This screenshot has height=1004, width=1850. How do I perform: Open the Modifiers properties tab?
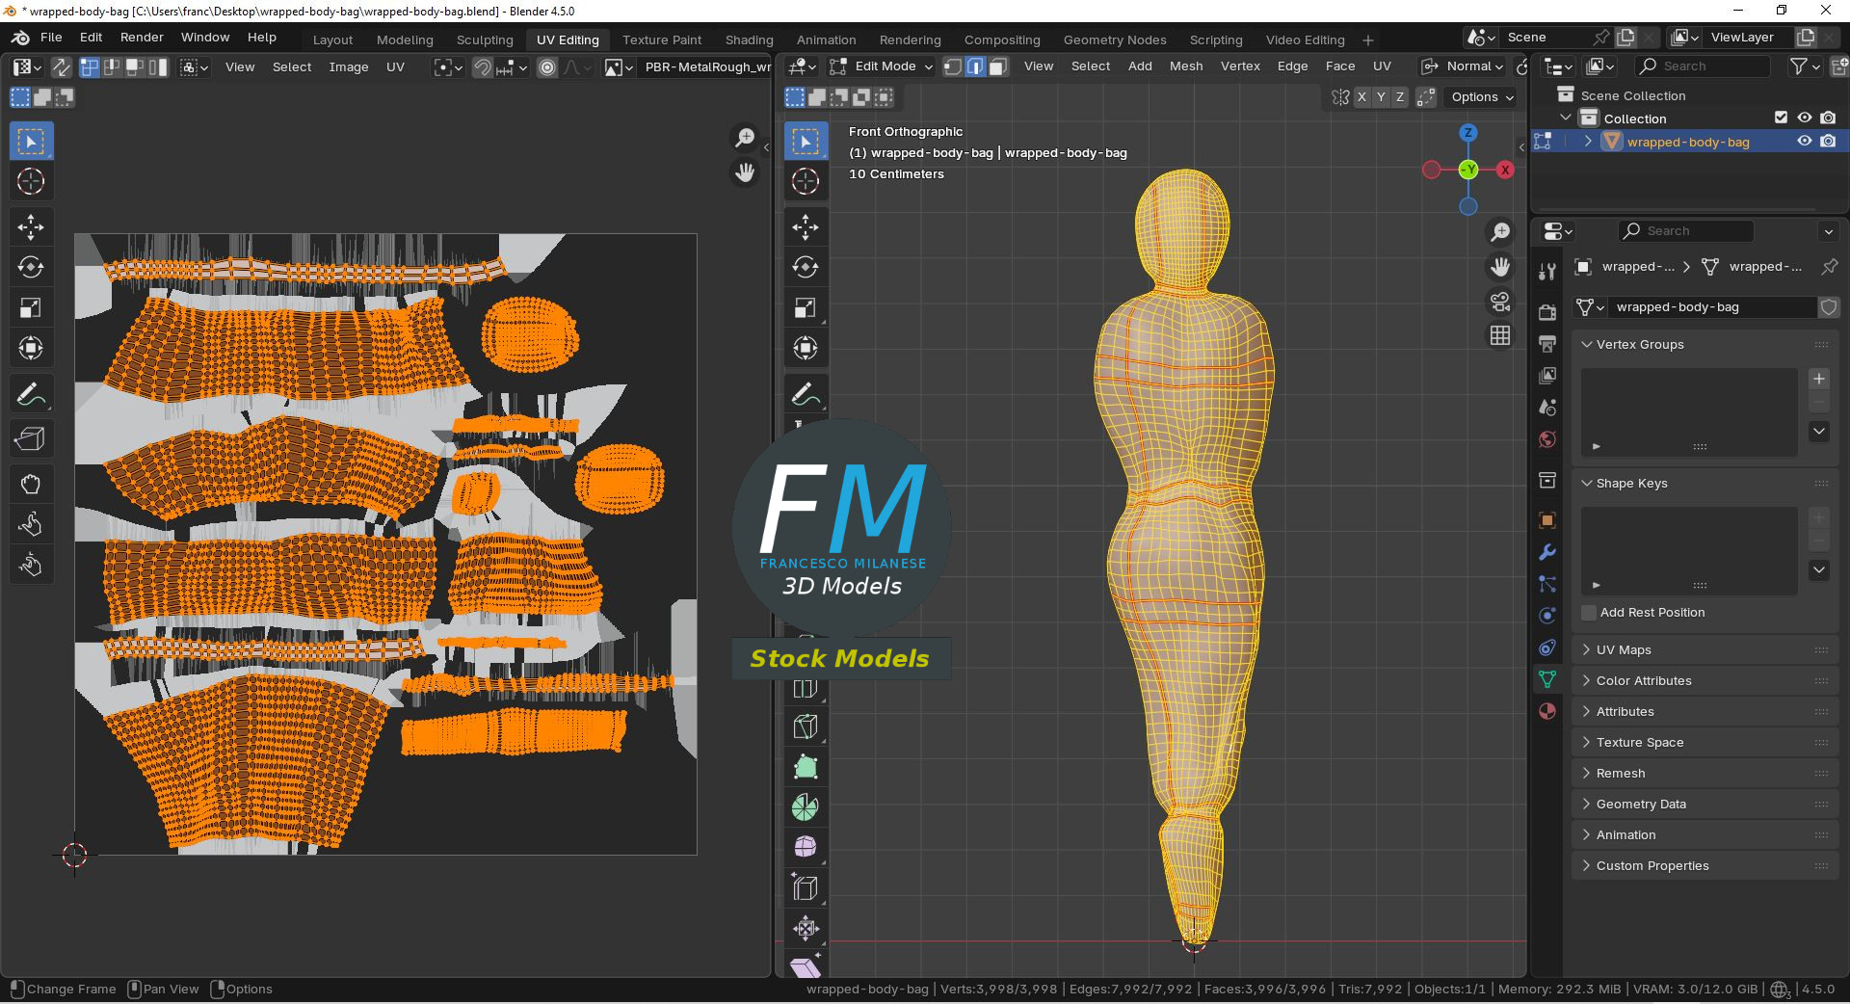pyautogui.click(x=1547, y=552)
